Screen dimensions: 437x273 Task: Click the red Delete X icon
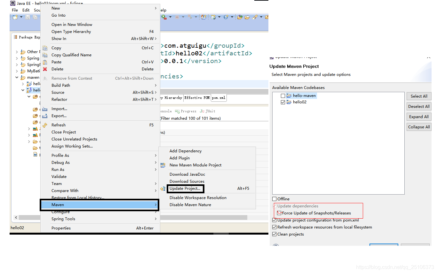45,69
